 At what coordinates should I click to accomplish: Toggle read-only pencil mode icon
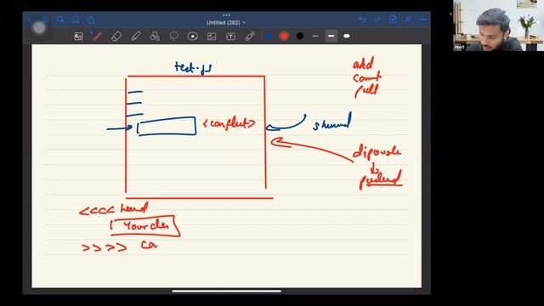(x=408, y=20)
